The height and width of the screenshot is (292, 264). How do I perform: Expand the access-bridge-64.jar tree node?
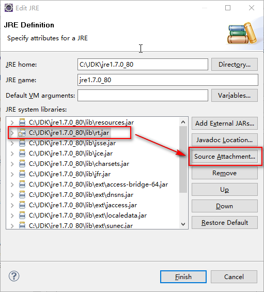(12, 185)
